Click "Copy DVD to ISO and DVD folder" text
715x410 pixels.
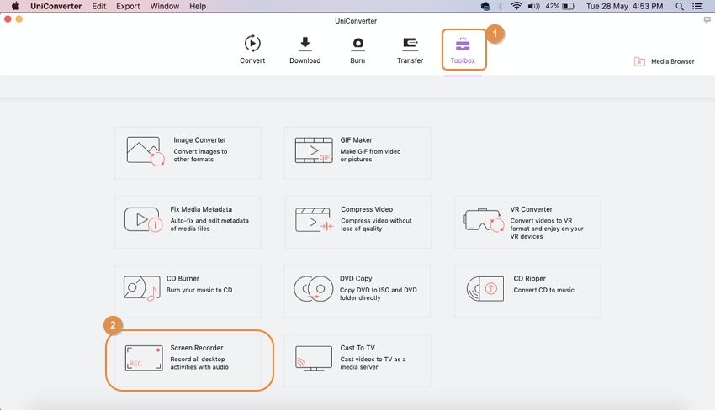pos(378,294)
